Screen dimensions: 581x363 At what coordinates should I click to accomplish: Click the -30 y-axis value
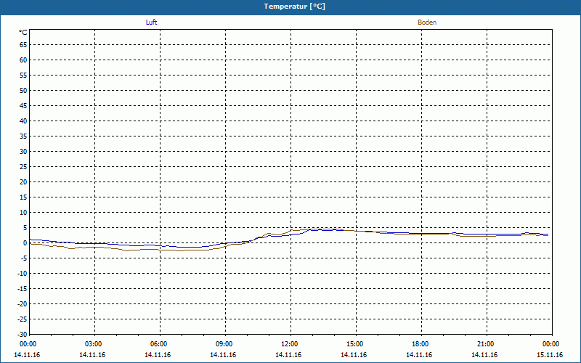(23, 335)
